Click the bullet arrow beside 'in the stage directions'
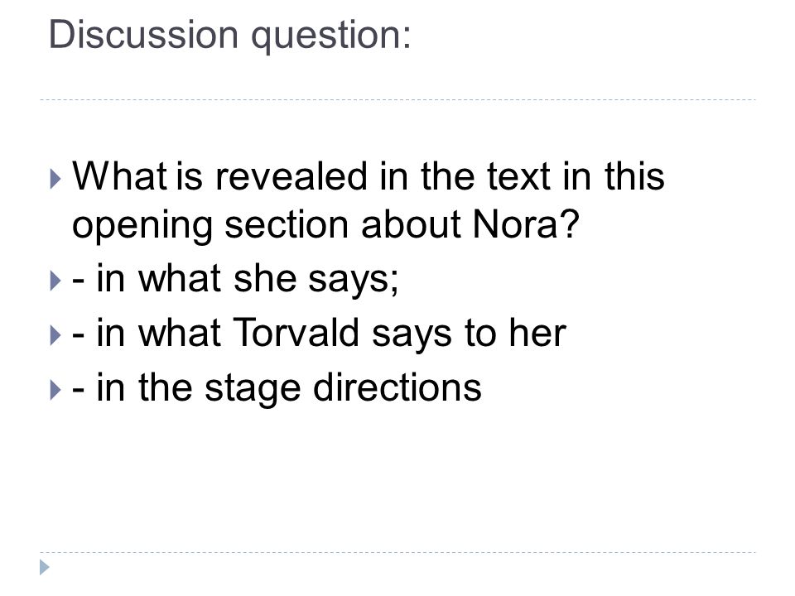This screenshot has height=596, width=795. point(55,390)
